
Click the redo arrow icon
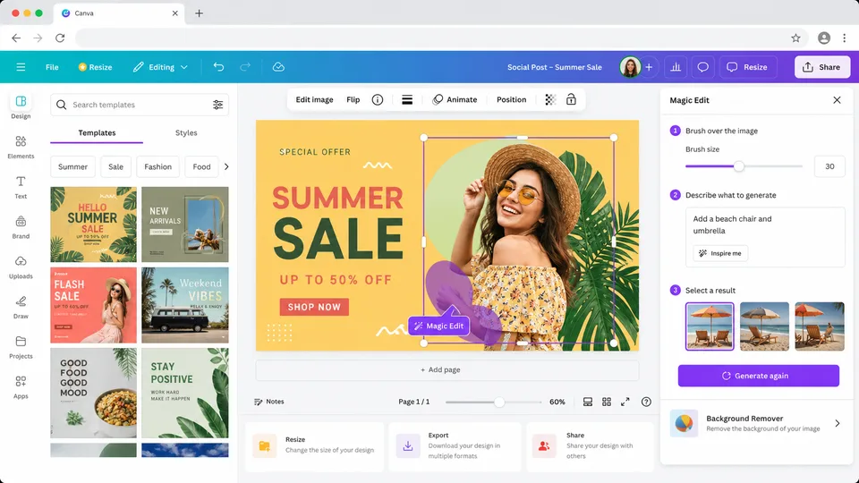pos(245,67)
